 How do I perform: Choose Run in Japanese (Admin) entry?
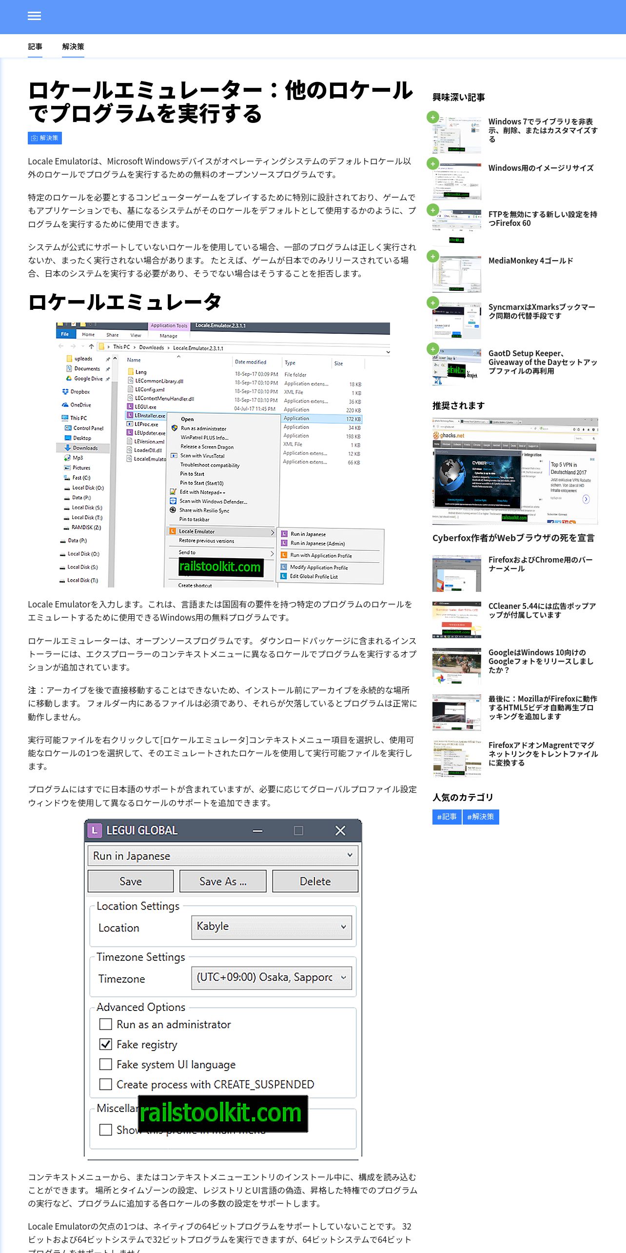pyautogui.click(x=317, y=544)
